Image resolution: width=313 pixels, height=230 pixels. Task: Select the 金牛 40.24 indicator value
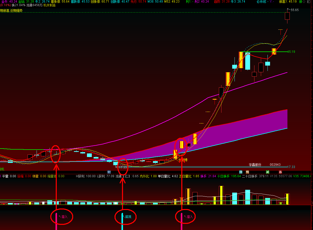tap(9, 2)
